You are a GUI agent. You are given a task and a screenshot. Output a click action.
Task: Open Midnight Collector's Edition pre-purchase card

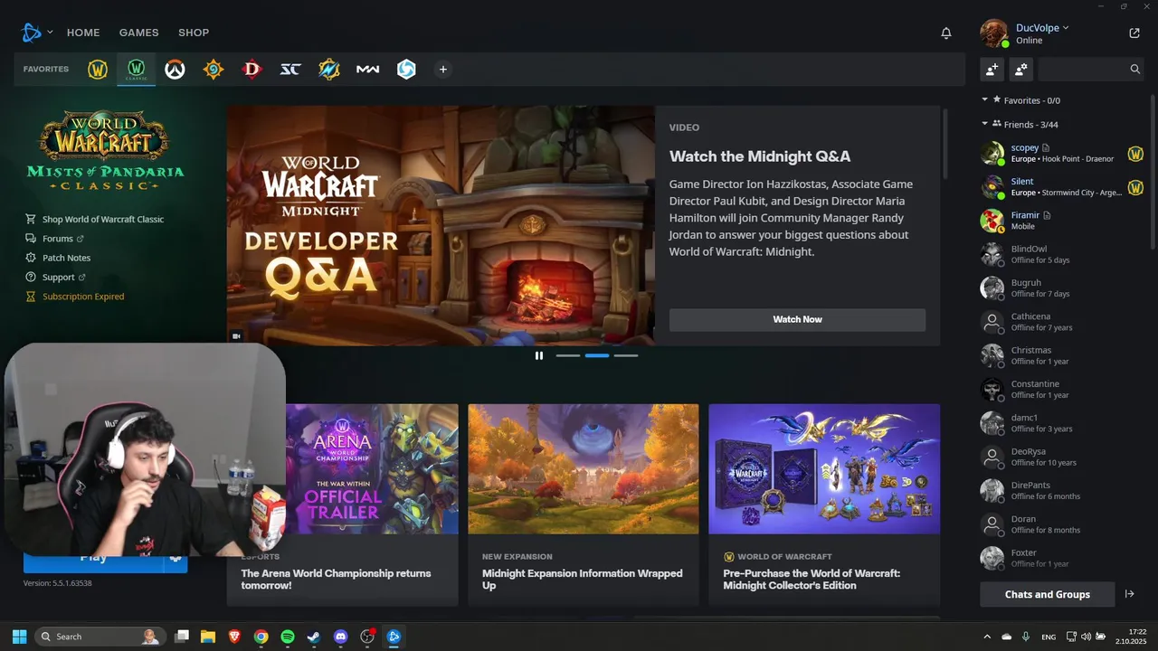click(824, 505)
